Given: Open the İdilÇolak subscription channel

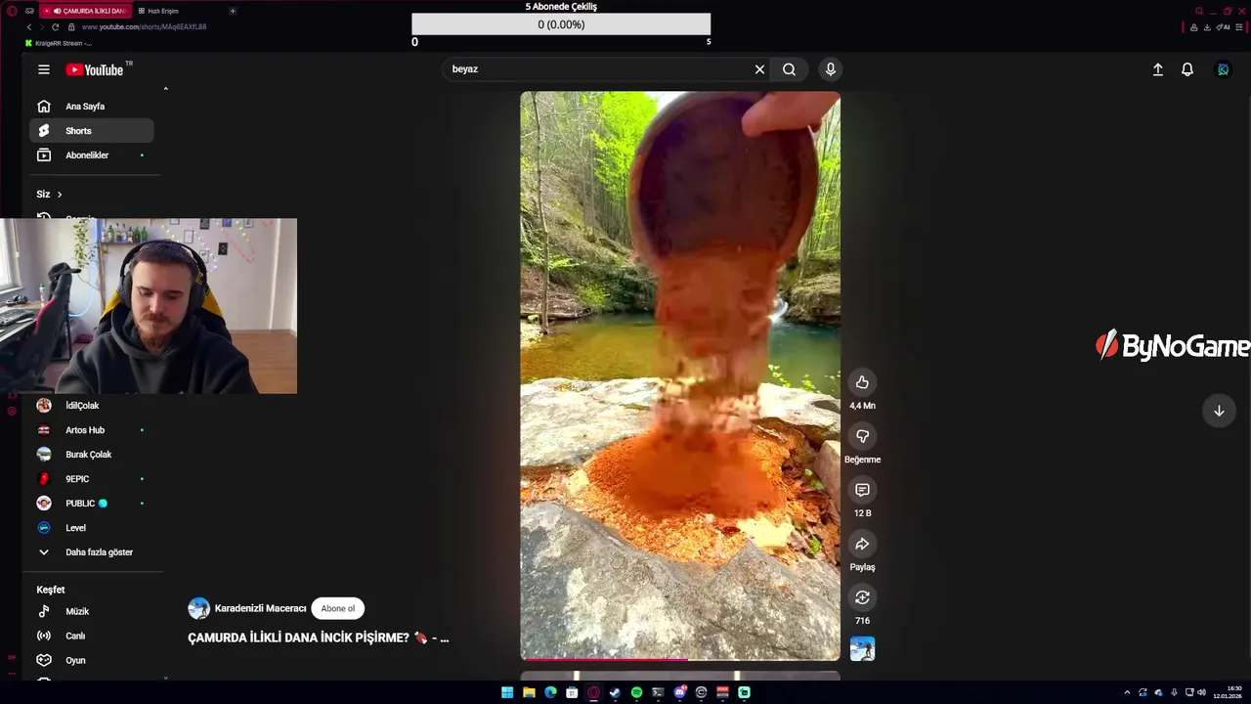Looking at the screenshot, I should (92, 406).
